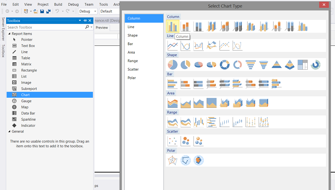
Task: Select the Doughnut chart icon
Action: pos(225,65)
